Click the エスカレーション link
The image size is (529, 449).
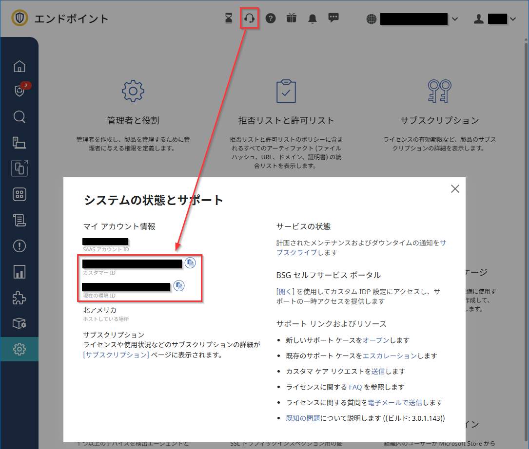point(390,356)
